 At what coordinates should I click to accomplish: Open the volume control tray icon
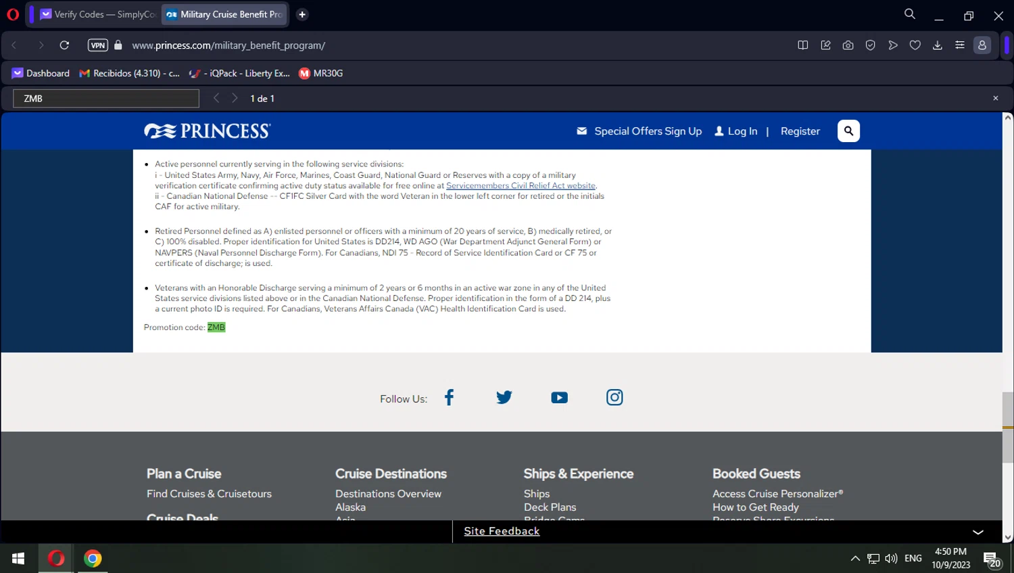891,558
